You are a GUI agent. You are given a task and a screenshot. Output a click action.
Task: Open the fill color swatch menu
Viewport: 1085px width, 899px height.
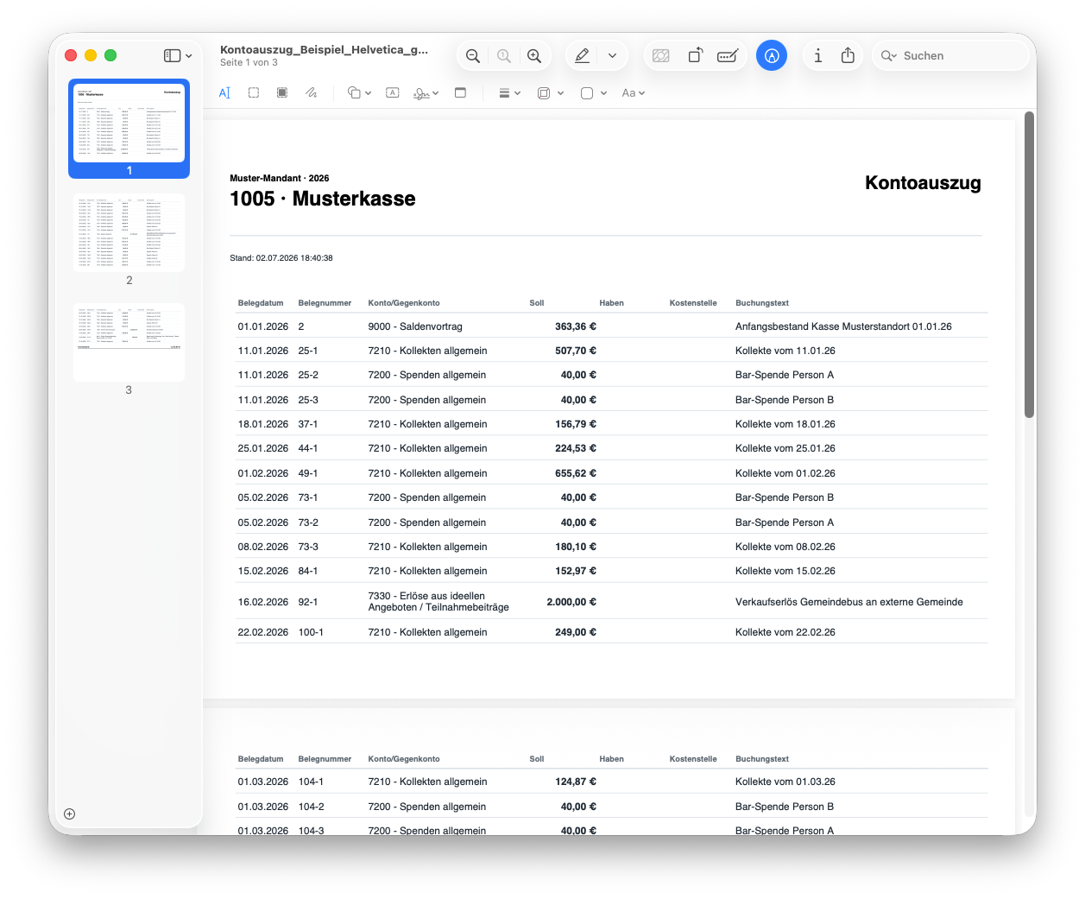click(594, 93)
